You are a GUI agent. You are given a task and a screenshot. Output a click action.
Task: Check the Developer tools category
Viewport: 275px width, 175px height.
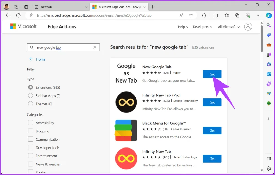(x=30, y=147)
